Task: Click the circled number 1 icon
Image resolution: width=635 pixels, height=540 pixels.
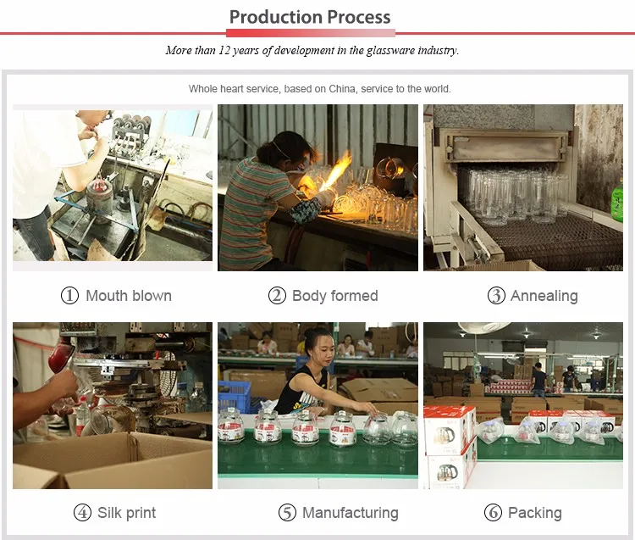Action: [x=69, y=296]
